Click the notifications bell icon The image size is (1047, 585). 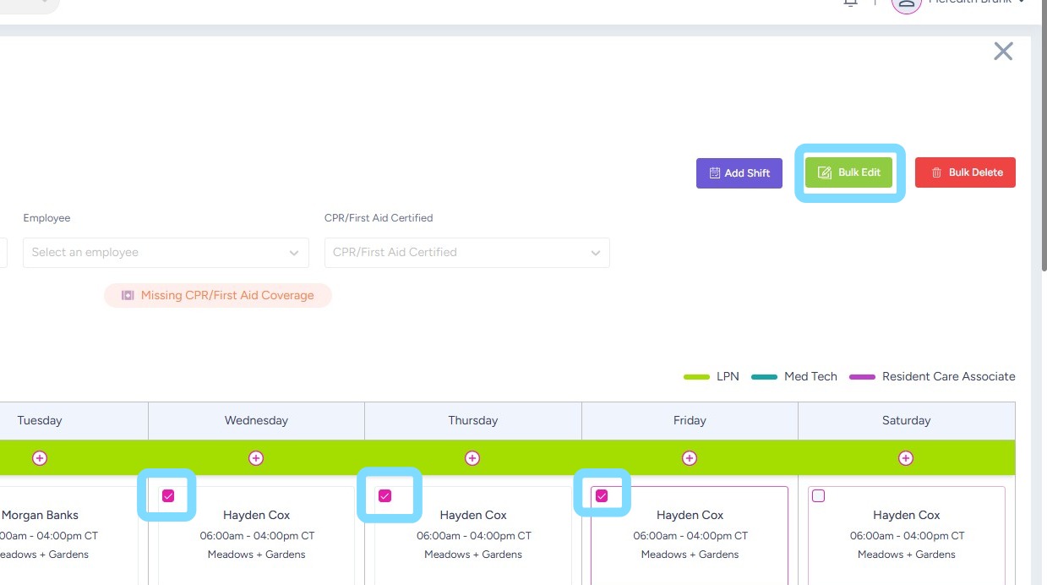click(851, 3)
